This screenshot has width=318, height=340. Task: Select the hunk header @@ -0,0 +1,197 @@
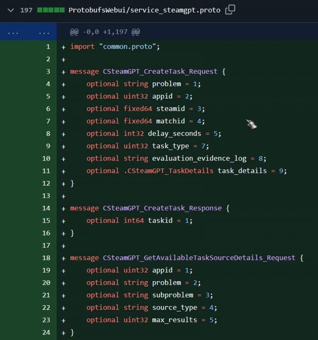click(104, 32)
